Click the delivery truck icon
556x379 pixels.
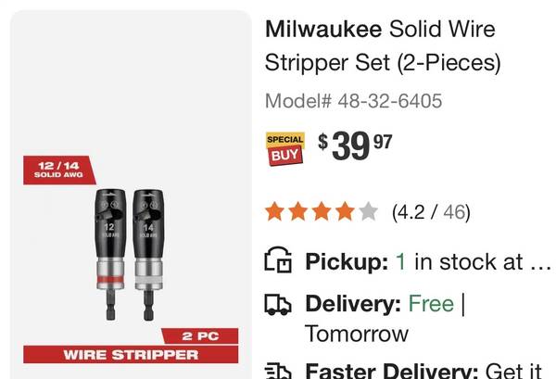pos(278,305)
